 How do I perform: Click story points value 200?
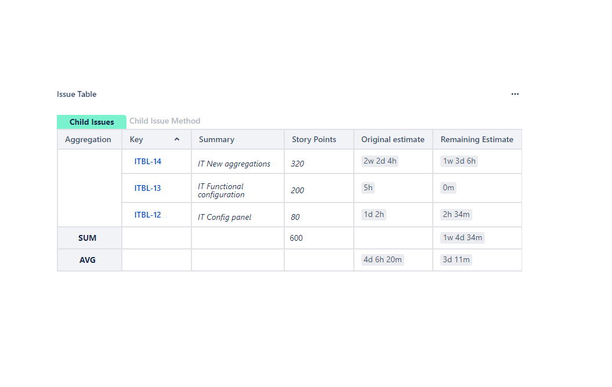[x=298, y=190]
